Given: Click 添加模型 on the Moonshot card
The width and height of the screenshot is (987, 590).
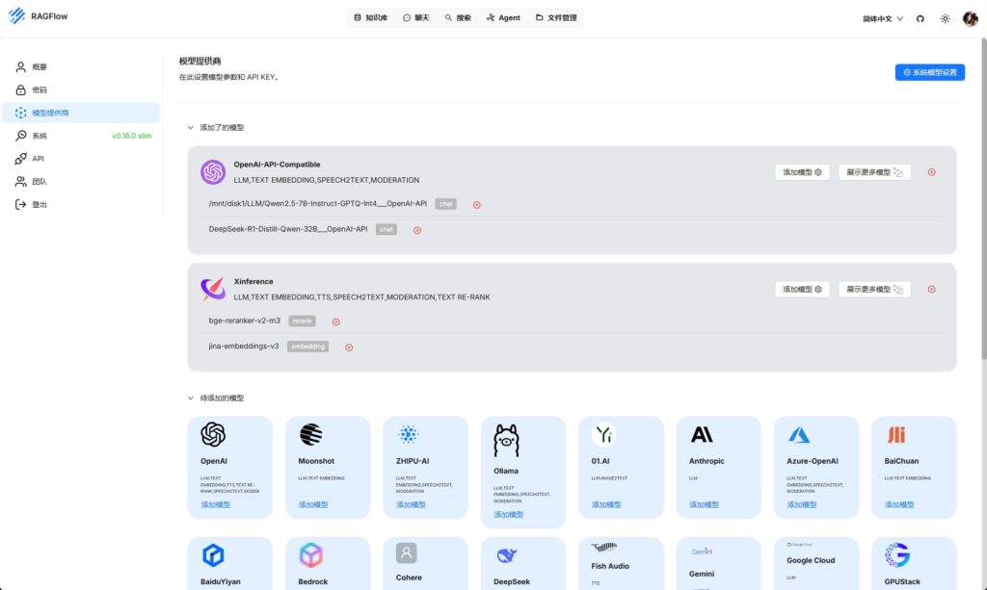Looking at the screenshot, I should 313,504.
